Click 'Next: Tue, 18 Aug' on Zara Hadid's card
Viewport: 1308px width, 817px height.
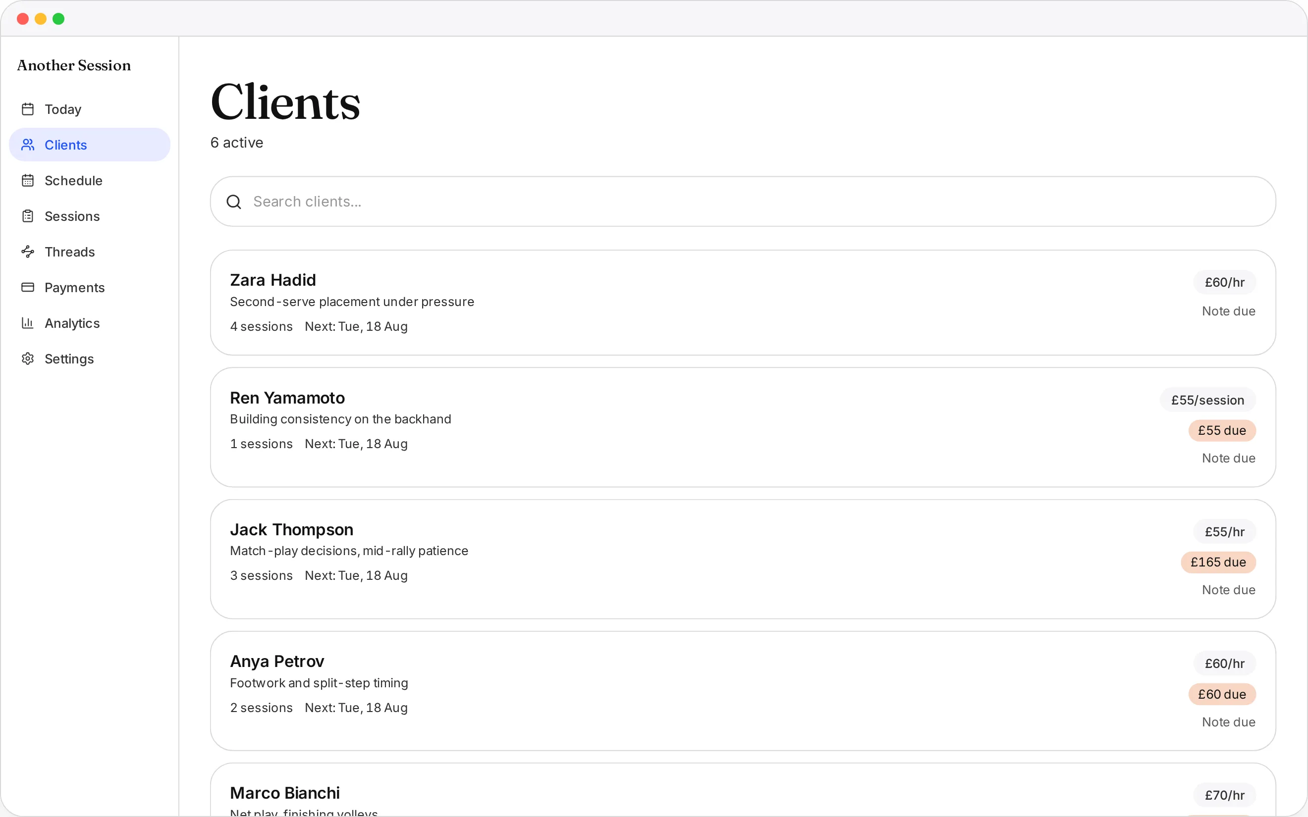(x=356, y=326)
